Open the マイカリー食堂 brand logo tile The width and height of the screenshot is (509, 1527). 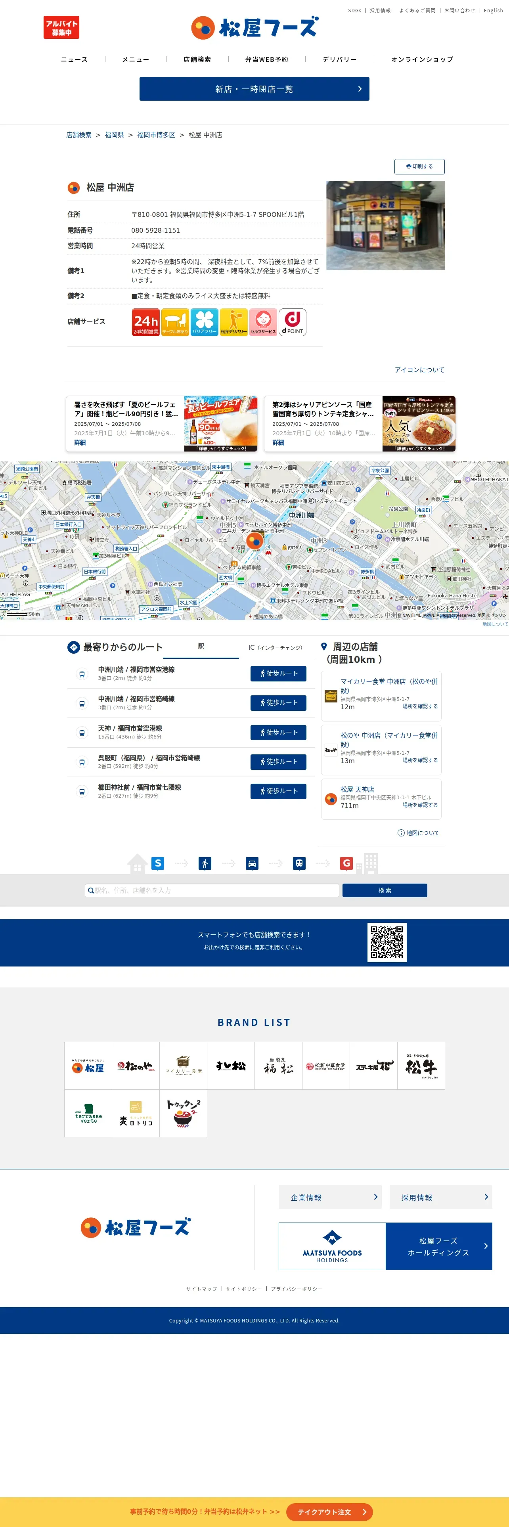click(183, 1066)
